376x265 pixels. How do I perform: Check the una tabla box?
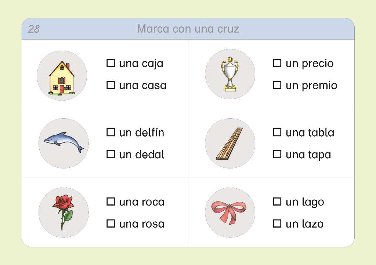(277, 132)
